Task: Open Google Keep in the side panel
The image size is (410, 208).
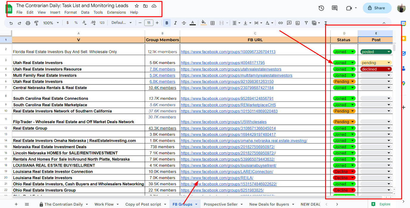Action: pyautogui.click(x=403, y=38)
